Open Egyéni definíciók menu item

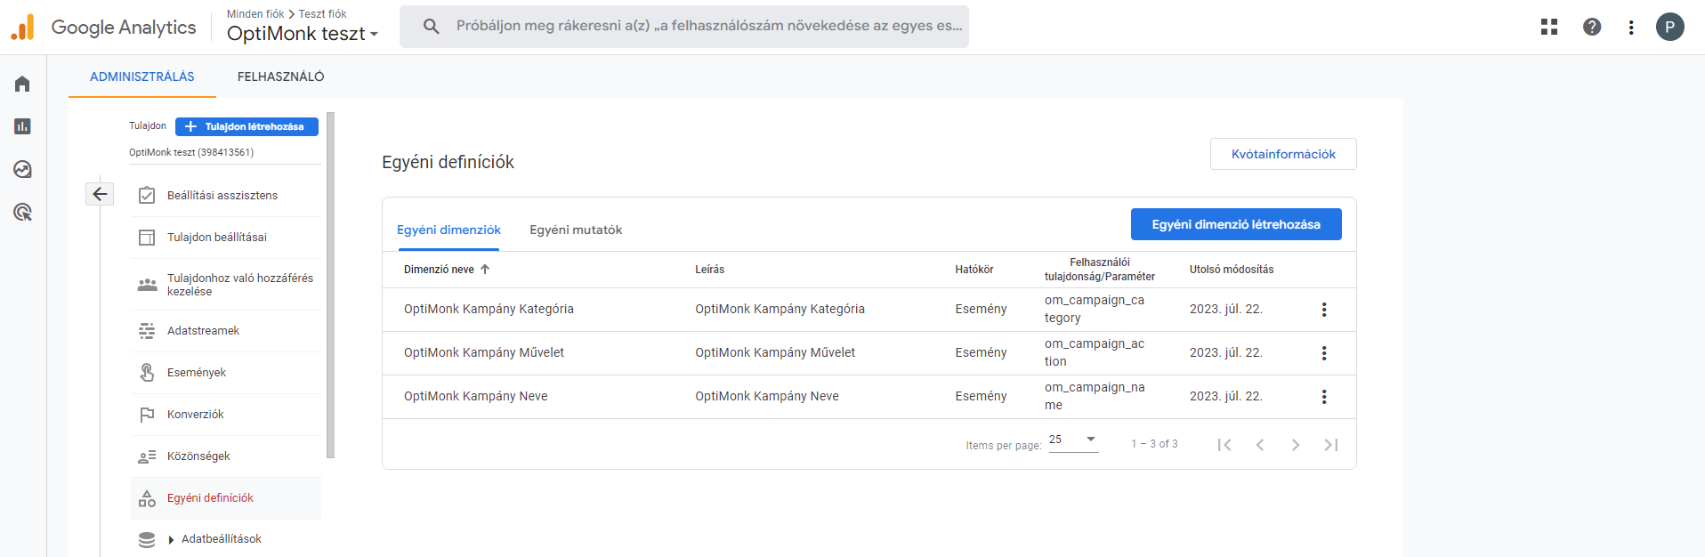pyautogui.click(x=226, y=498)
